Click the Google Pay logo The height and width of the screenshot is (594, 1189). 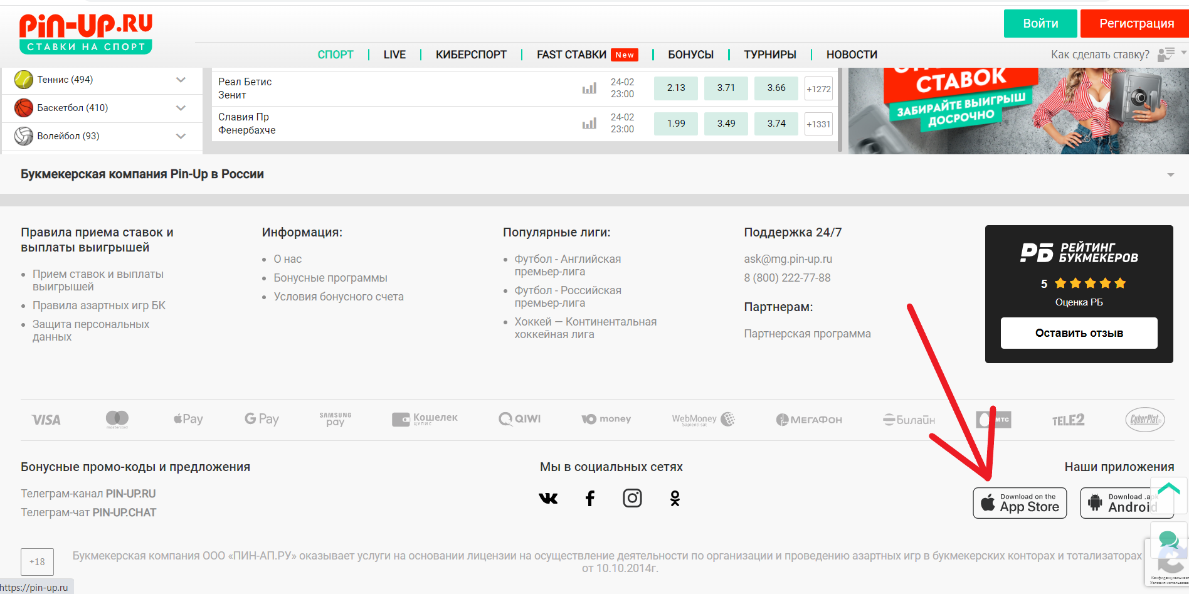262,419
